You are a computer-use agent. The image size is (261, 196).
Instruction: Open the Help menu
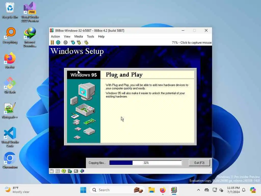[101, 36]
